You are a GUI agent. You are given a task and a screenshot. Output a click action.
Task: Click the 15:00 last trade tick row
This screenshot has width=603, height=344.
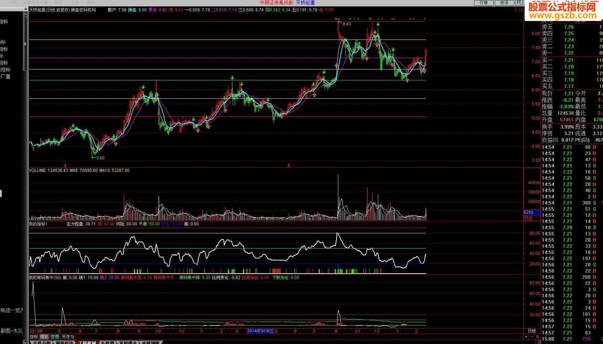[x=572, y=339]
